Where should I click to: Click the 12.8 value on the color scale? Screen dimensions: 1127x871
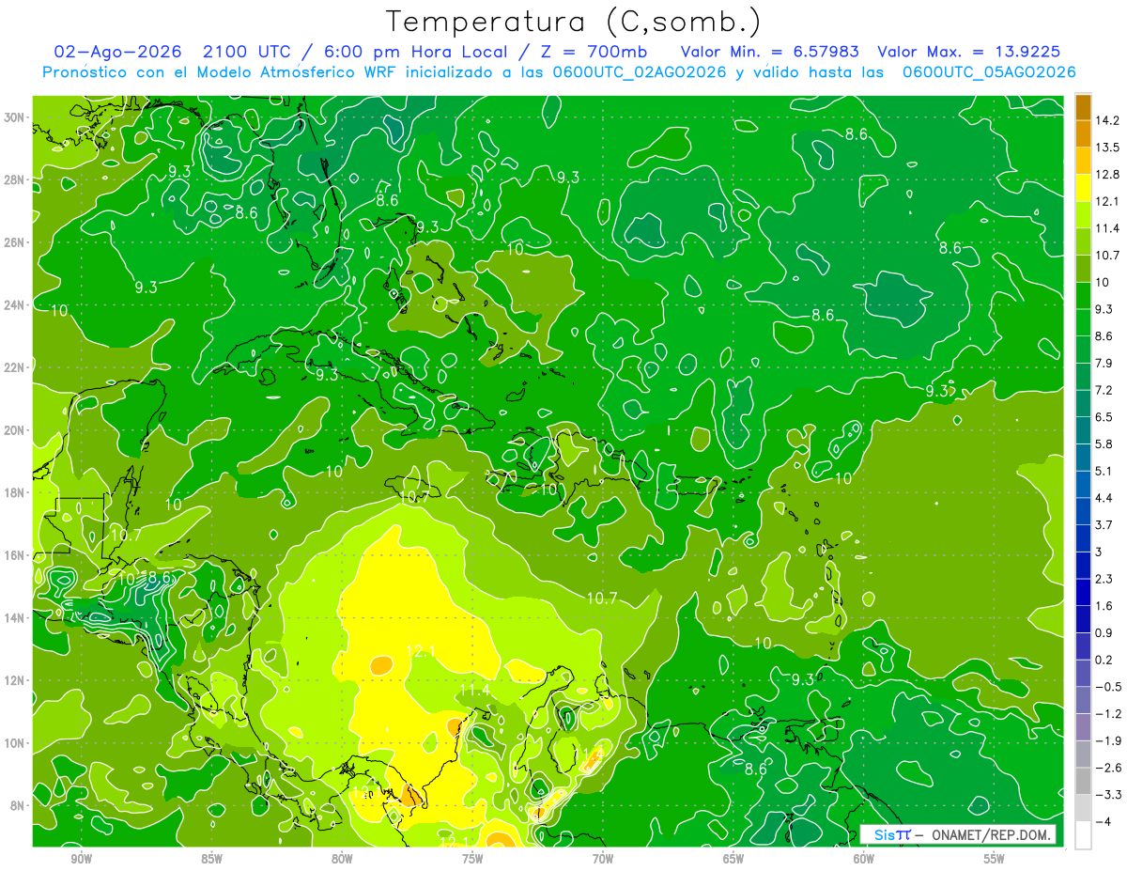(x=1106, y=174)
